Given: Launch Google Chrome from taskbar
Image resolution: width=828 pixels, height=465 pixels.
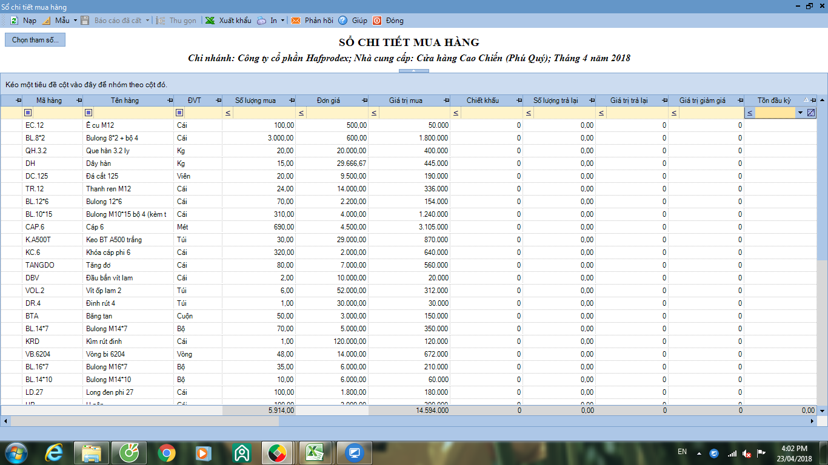Looking at the screenshot, I should (x=167, y=452).
